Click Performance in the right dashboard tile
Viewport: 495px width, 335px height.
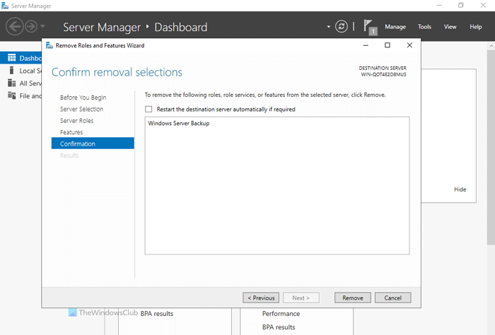click(x=281, y=314)
